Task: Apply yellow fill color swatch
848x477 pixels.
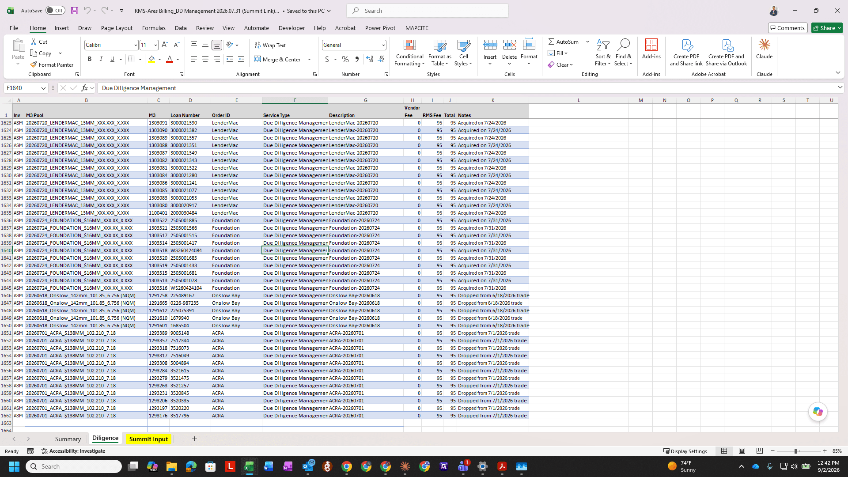Action: [x=151, y=59]
